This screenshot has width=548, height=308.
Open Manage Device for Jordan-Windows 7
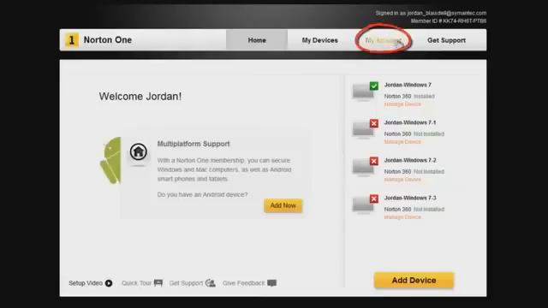tap(402, 104)
